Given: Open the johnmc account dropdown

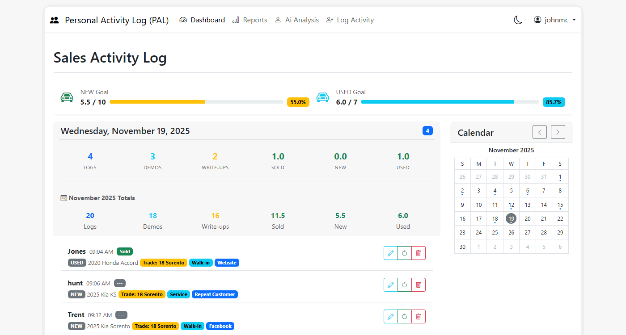Looking at the screenshot, I should coord(554,20).
